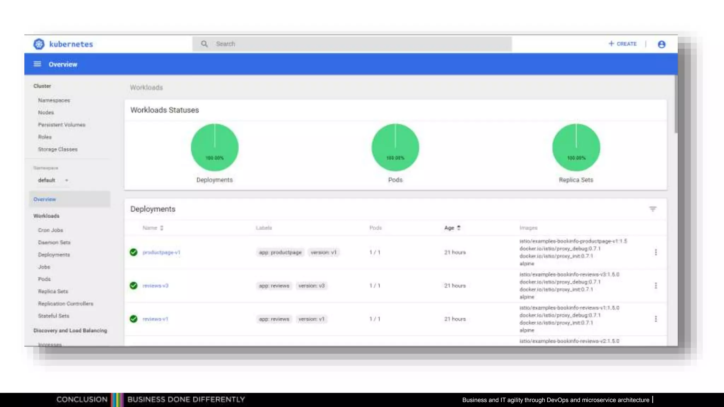724x407 pixels.
Task: Open actions menu for productpage-v1 row
Action: [x=656, y=252]
